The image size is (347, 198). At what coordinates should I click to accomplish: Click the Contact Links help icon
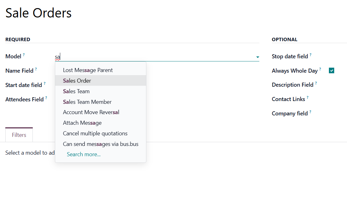307,97
